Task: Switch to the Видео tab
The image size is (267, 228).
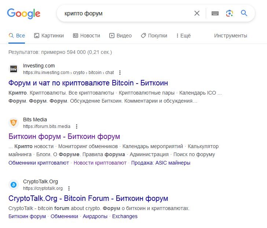Action: (x=120, y=36)
